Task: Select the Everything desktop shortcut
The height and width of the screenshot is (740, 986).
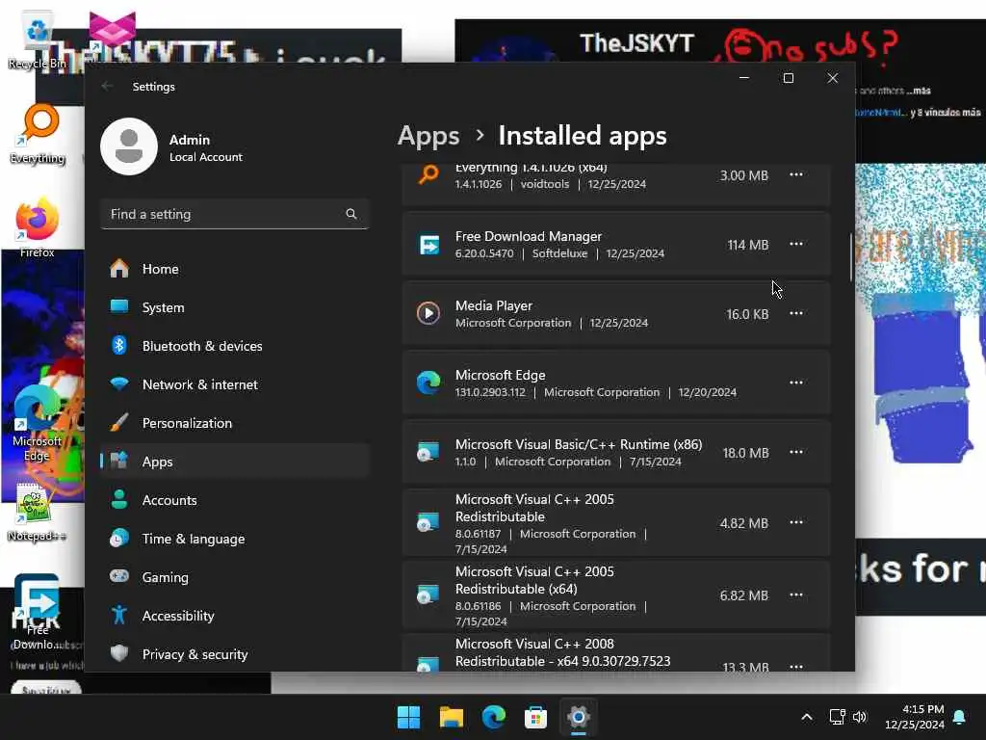Action: [x=38, y=134]
